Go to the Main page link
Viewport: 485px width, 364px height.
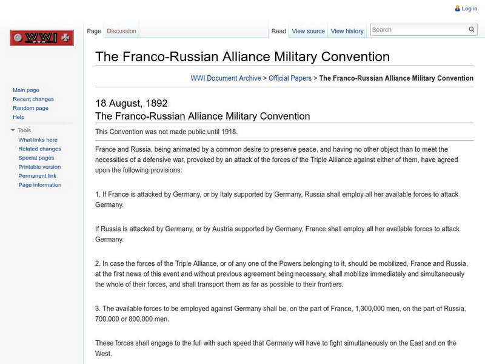click(x=26, y=90)
